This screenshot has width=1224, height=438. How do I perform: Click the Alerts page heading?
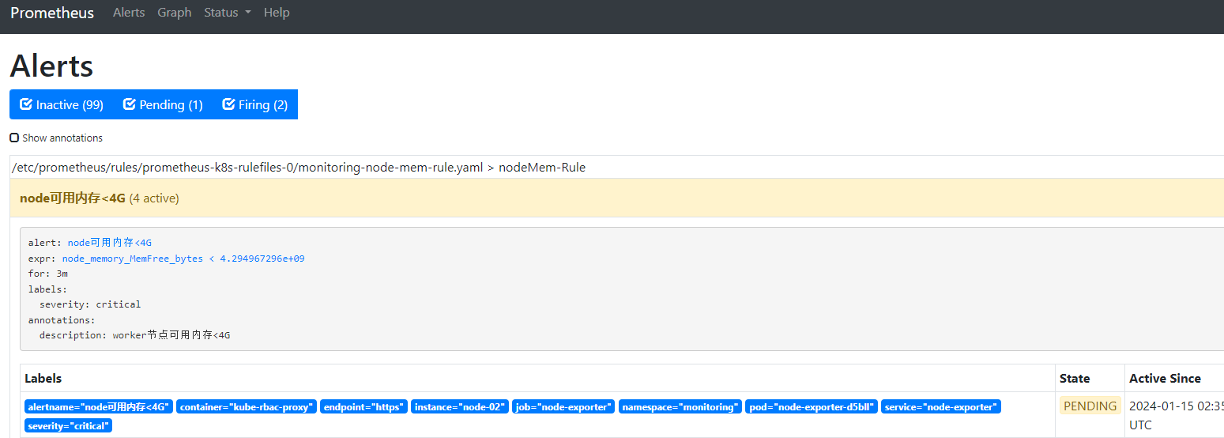[x=51, y=66]
